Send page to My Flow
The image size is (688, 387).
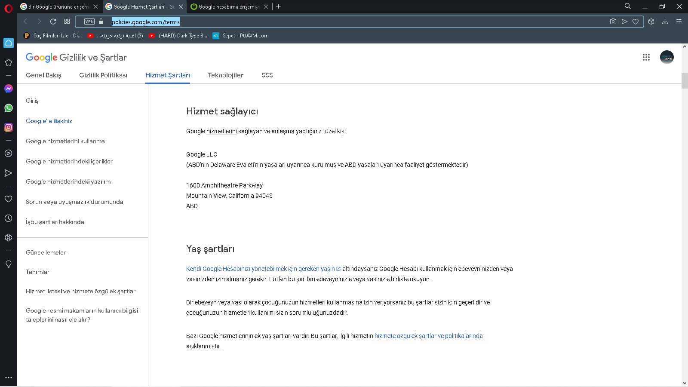(x=624, y=21)
